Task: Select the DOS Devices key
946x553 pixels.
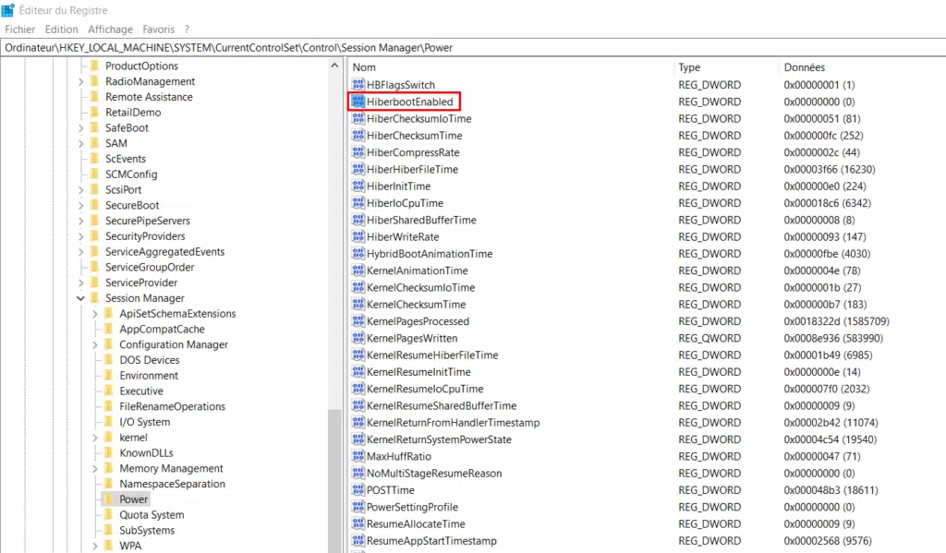Action: pos(150,360)
